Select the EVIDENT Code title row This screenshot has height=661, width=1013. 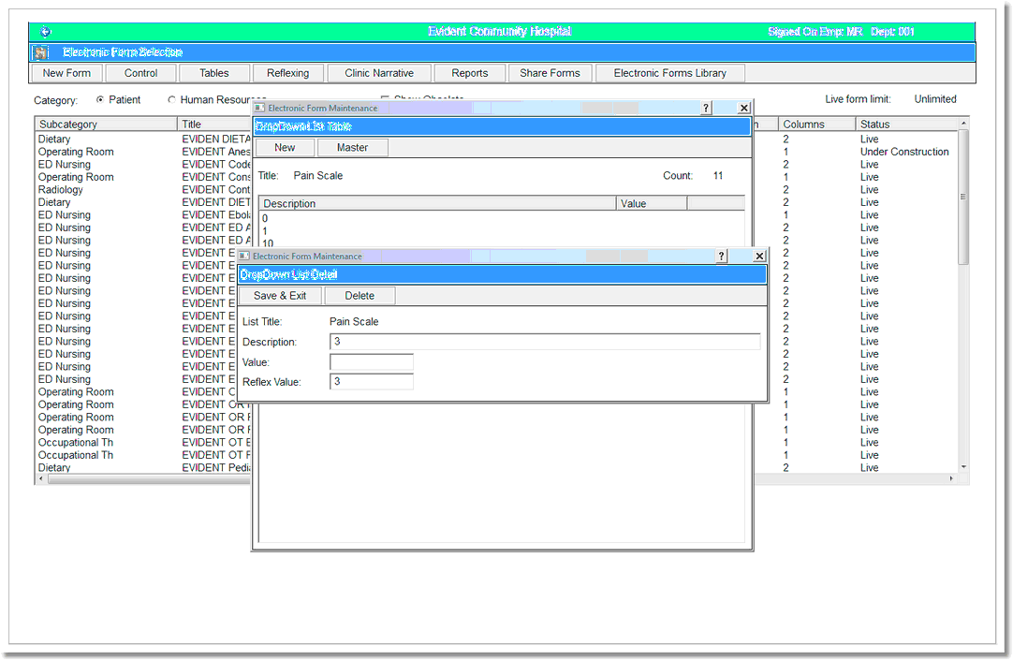215,164
